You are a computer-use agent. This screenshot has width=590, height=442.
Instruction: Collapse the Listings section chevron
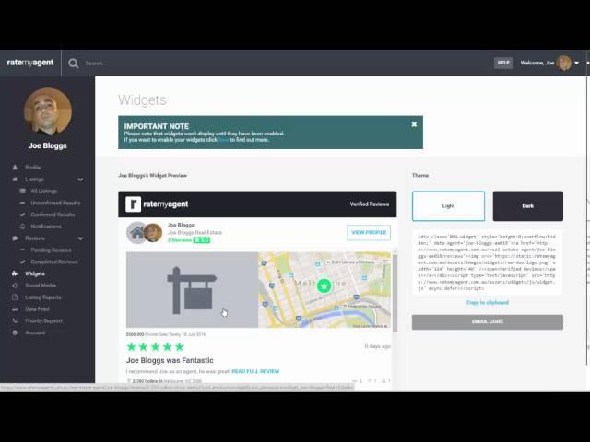(x=80, y=180)
